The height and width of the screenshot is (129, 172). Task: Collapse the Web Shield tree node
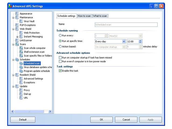pos(13,29)
